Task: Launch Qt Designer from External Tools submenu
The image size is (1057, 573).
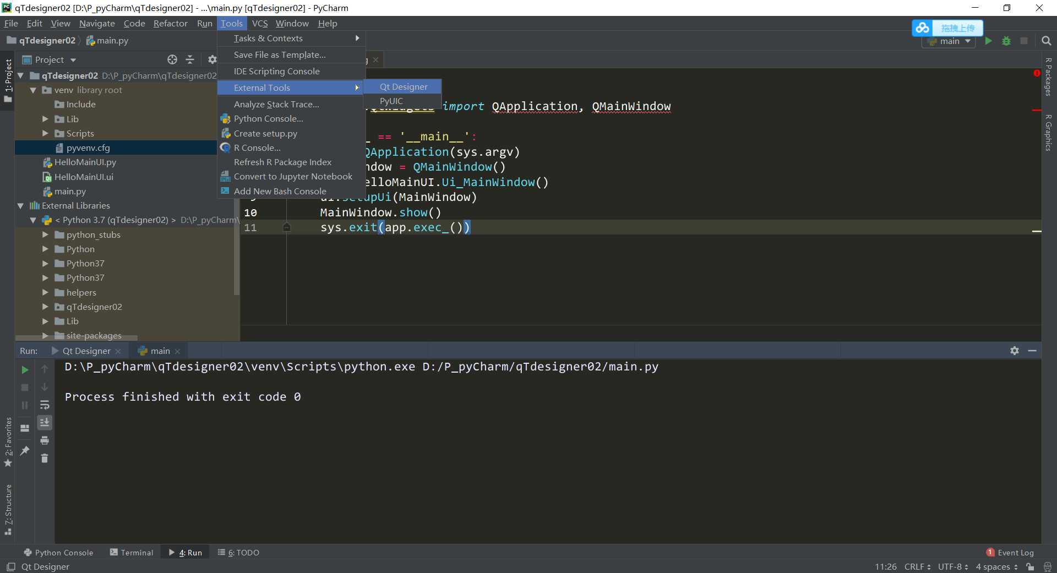Action: point(403,86)
